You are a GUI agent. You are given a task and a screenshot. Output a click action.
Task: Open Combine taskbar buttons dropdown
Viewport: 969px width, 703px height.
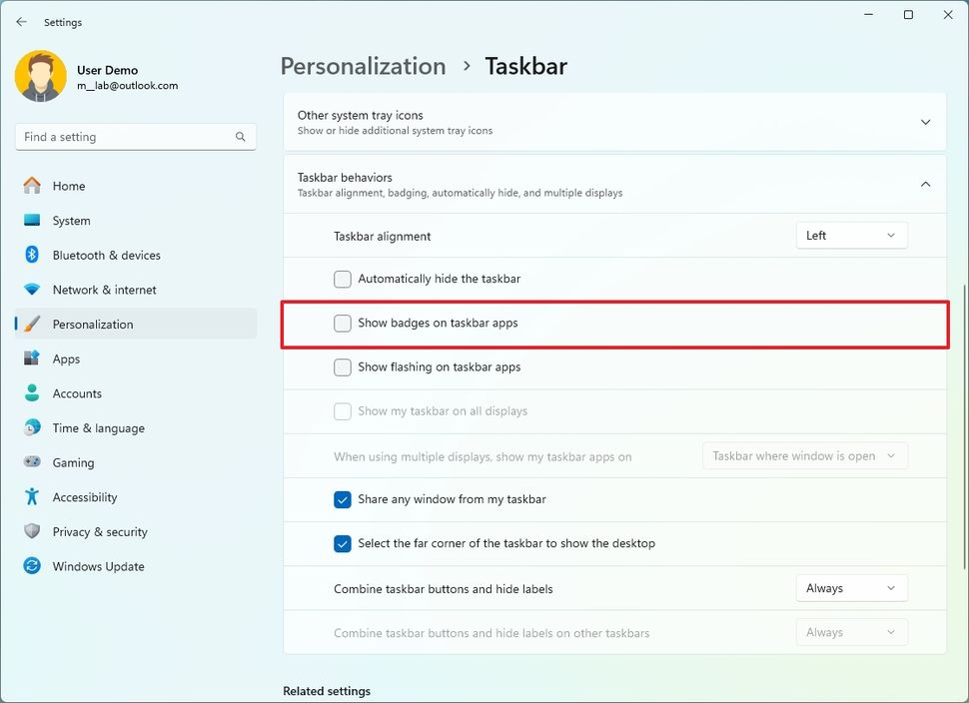click(851, 587)
